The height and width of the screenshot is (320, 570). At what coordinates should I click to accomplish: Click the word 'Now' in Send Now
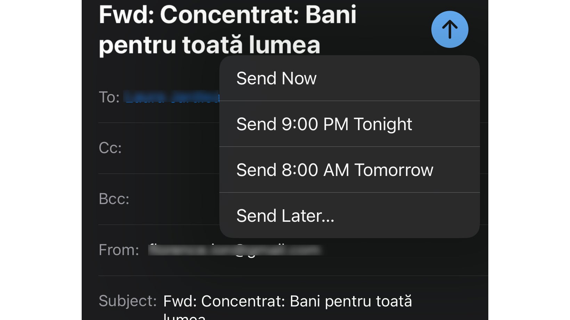pos(299,78)
